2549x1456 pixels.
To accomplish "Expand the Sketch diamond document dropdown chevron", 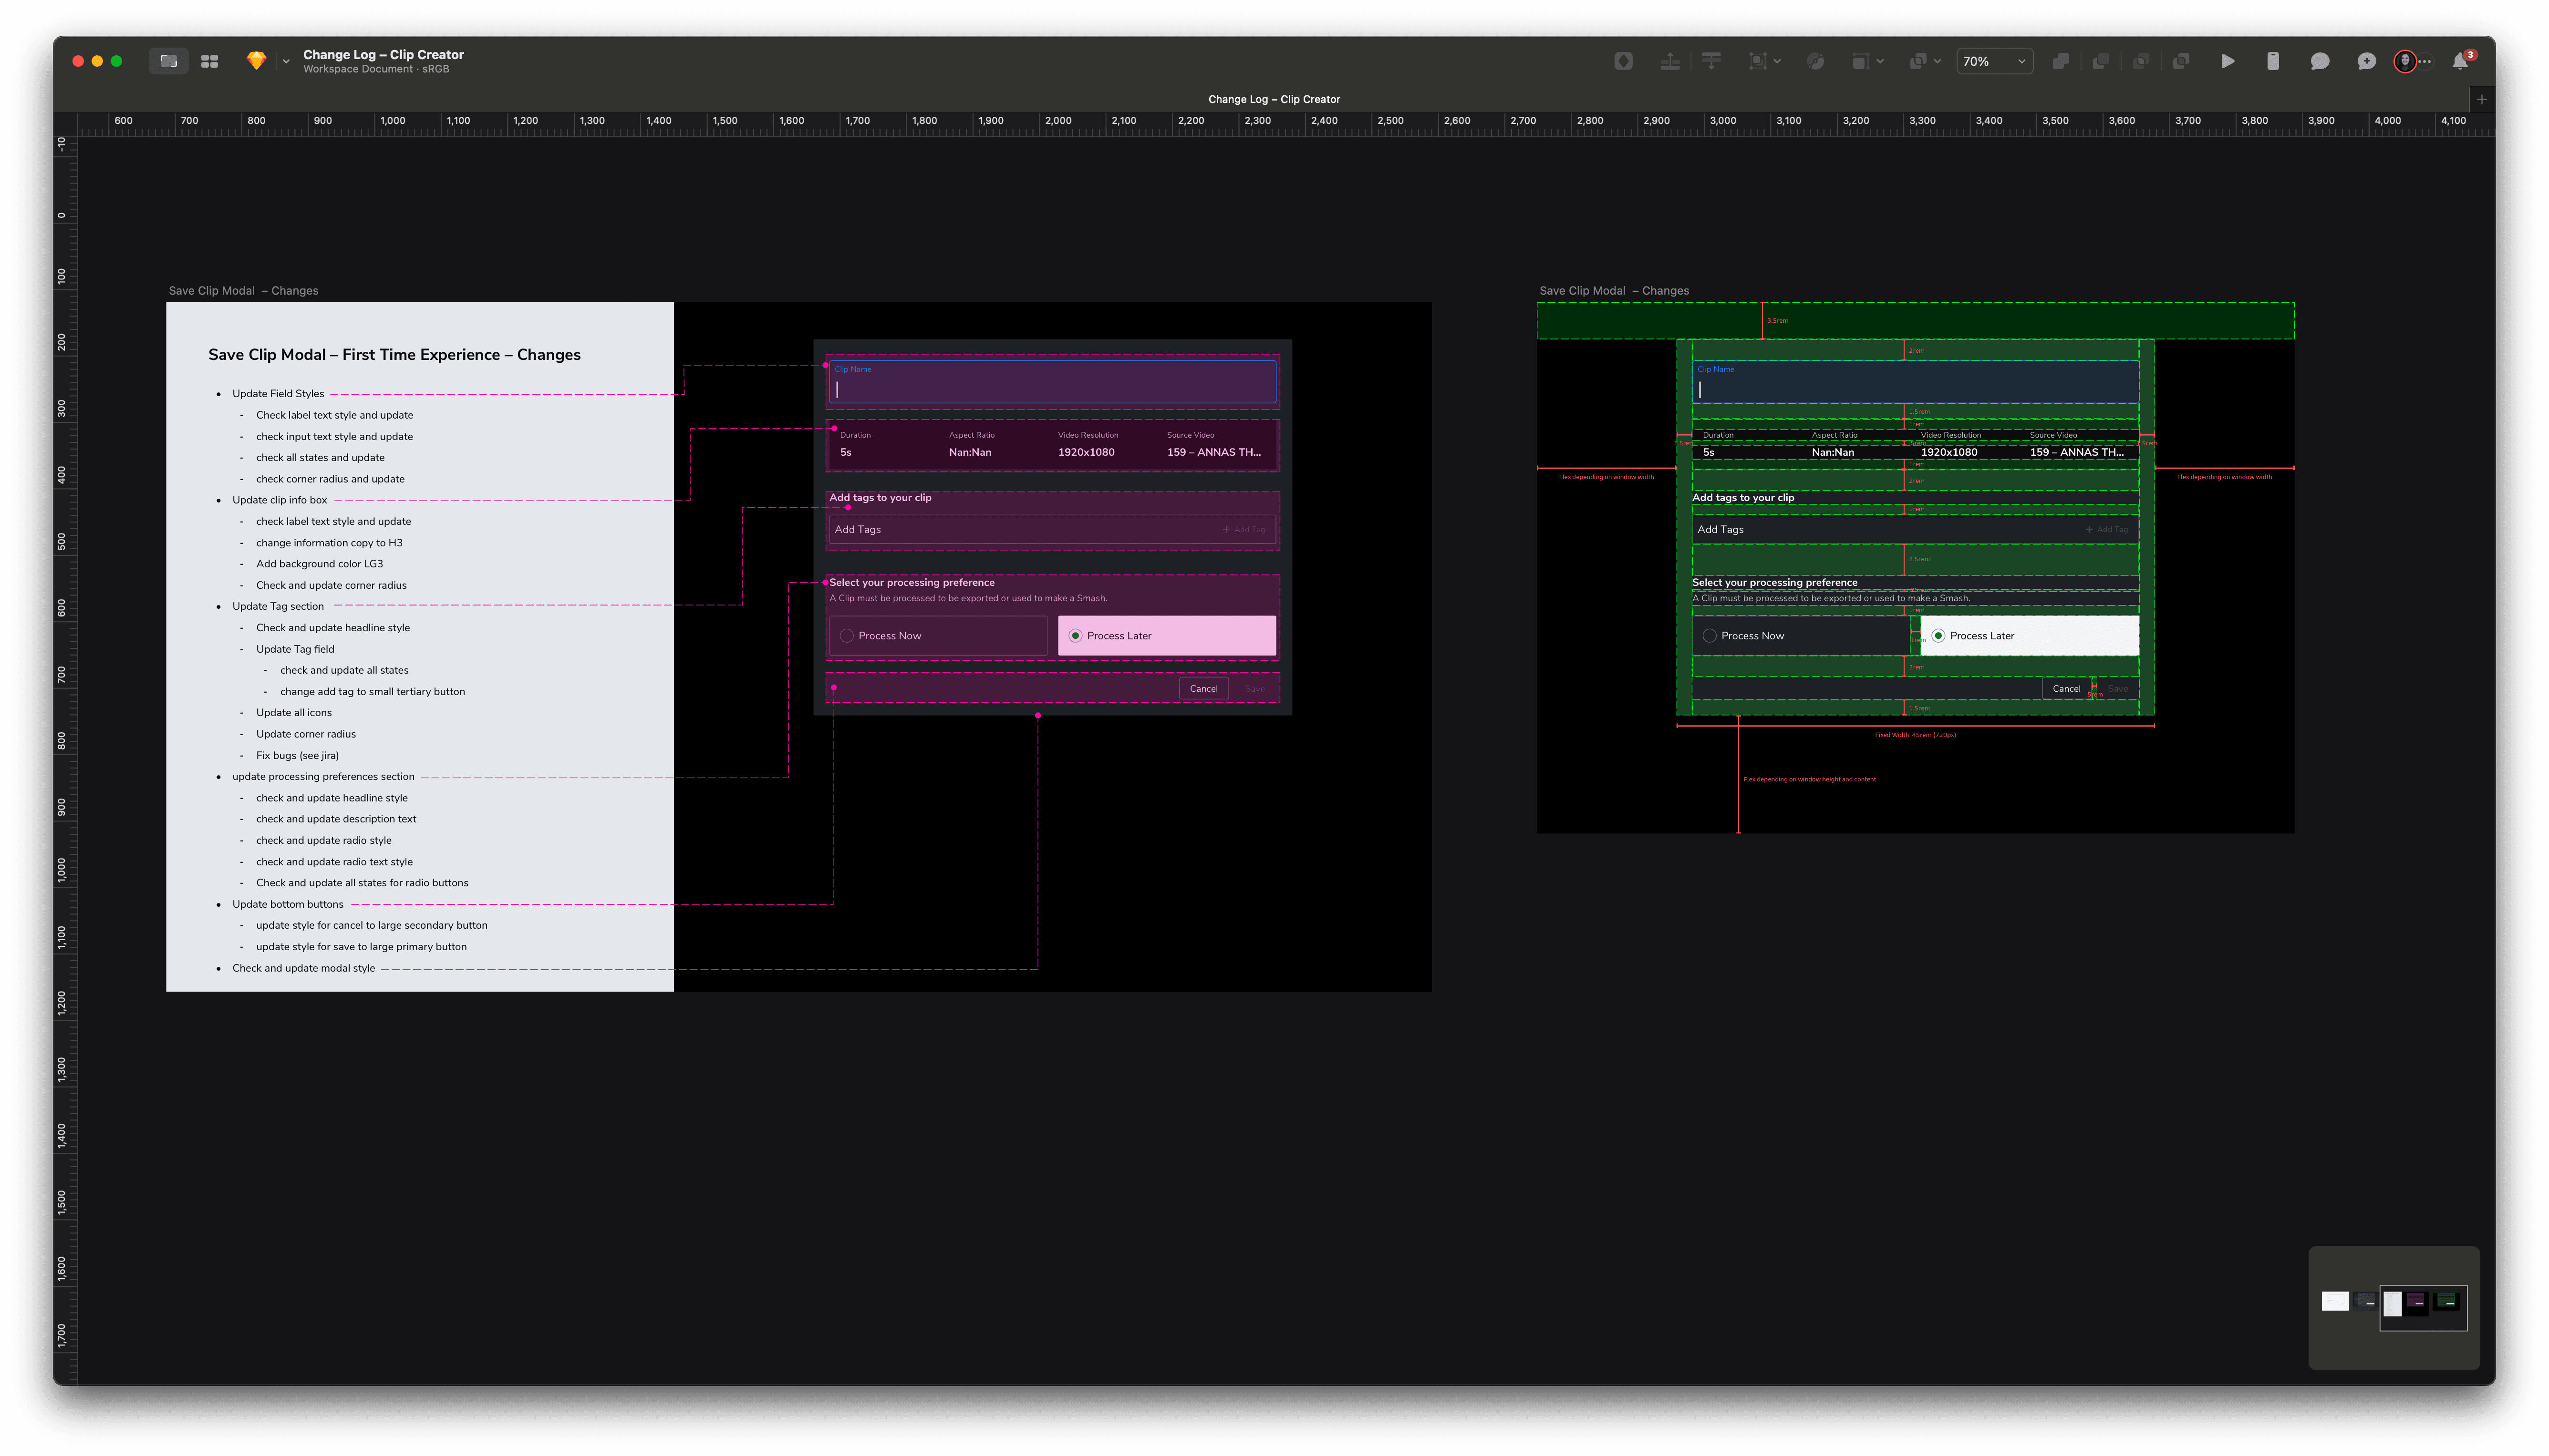I will coord(286,61).
